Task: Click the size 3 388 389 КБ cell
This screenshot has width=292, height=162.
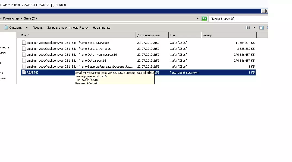Action: (246, 49)
